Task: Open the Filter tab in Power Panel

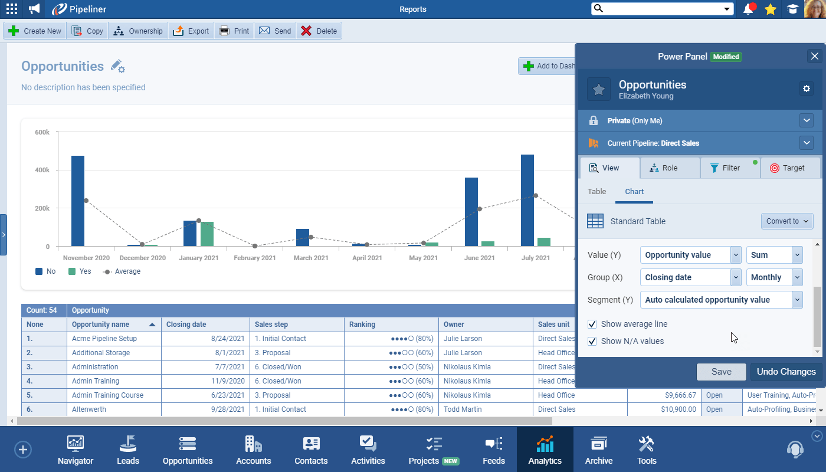Action: 730,168
